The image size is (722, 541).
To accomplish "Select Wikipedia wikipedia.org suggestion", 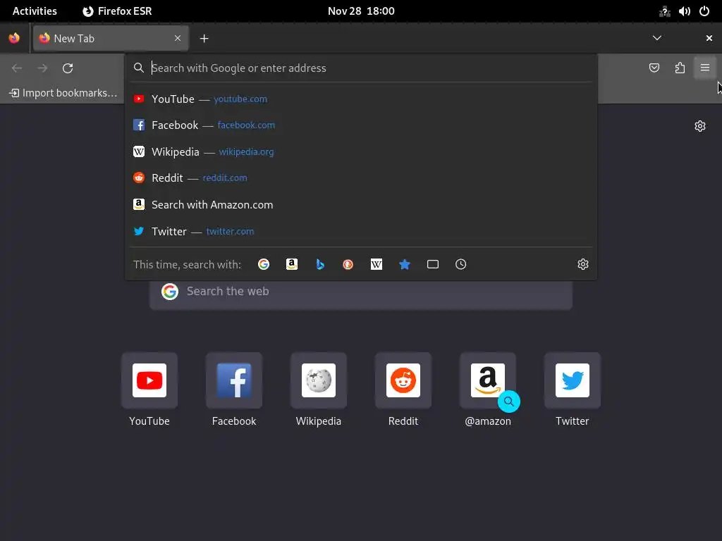I will click(x=361, y=152).
